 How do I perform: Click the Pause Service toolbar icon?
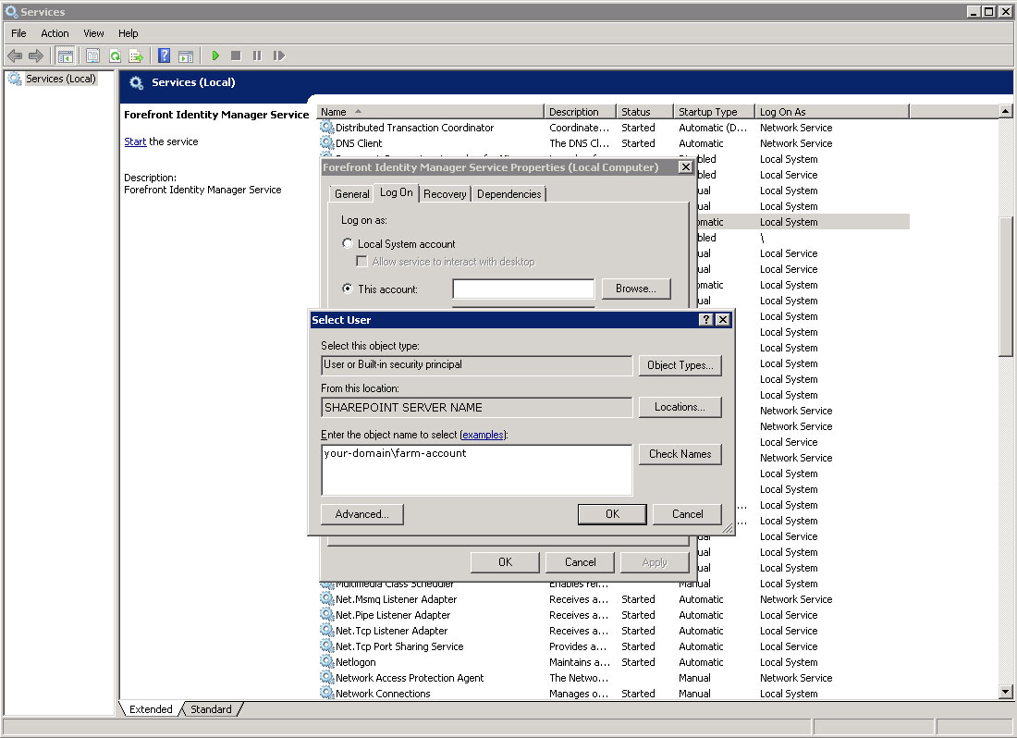pyautogui.click(x=257, y=55)
